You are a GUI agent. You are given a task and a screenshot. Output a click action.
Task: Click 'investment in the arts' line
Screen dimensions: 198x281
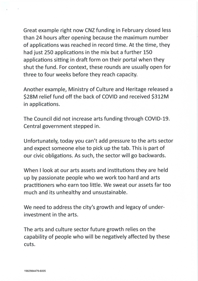pyautogui.click(x=51, y=215)
